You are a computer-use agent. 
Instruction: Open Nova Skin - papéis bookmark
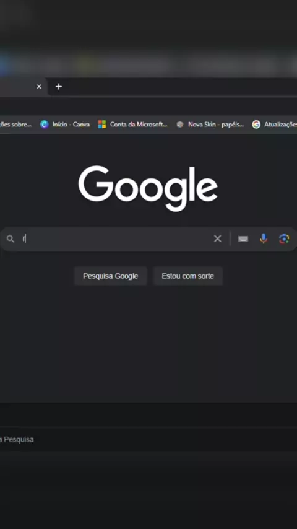(x=210, y=125)
